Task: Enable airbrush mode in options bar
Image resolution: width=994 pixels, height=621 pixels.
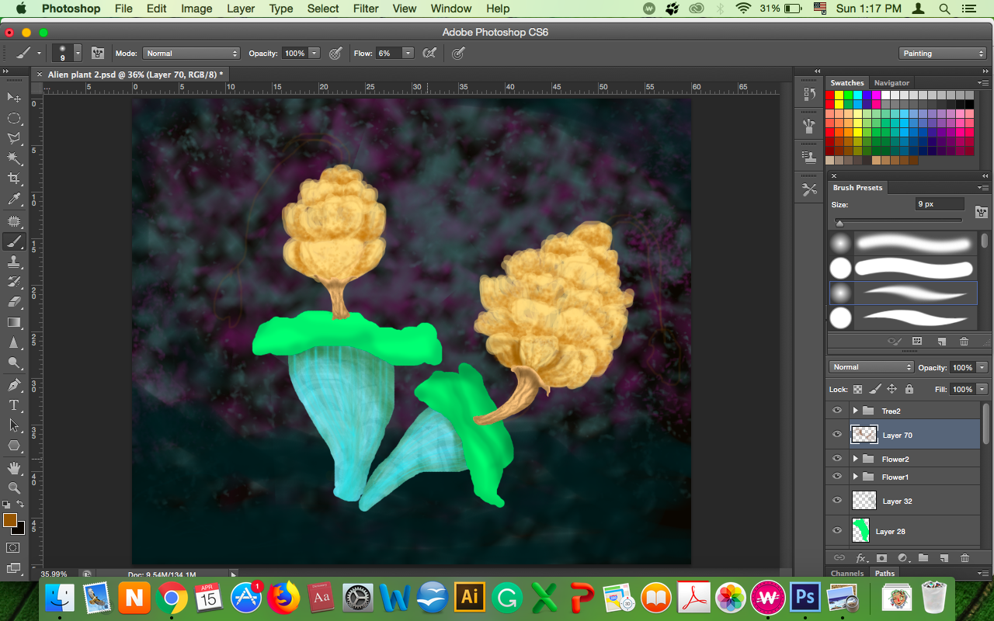Action: [x=429, y=54]
